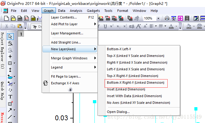
Task: Open the Gadgets menu
Action: coord(93,11)
